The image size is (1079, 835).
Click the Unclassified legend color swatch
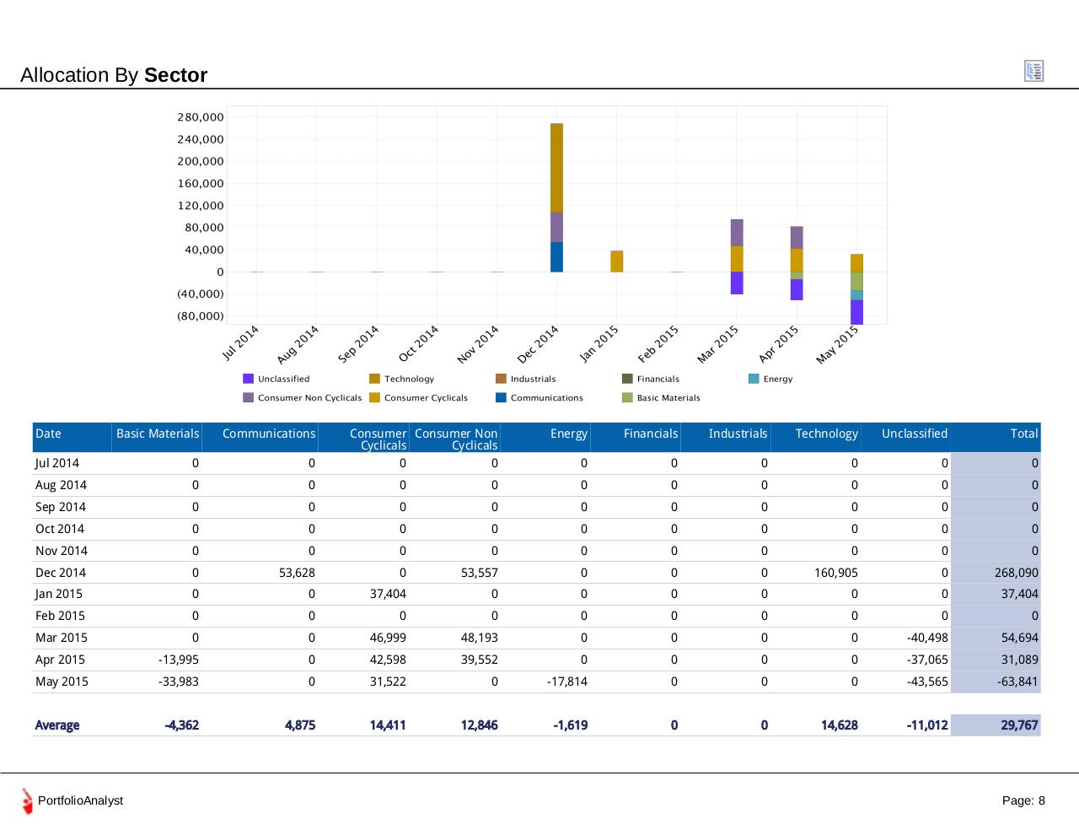click(x=248, y=379)
